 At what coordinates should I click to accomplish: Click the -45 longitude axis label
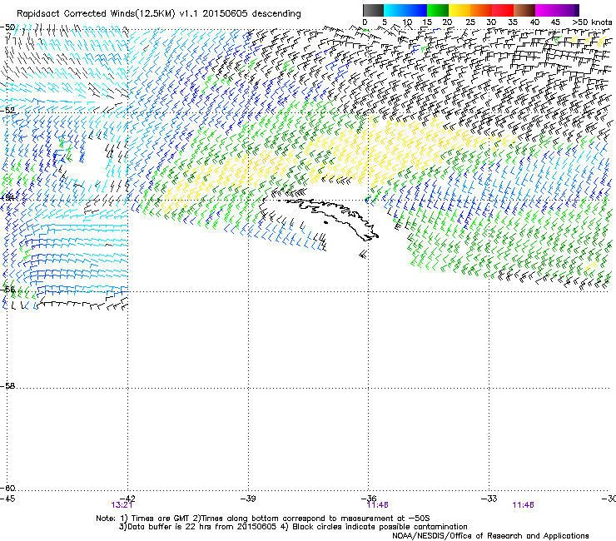(x=7, y=499)
